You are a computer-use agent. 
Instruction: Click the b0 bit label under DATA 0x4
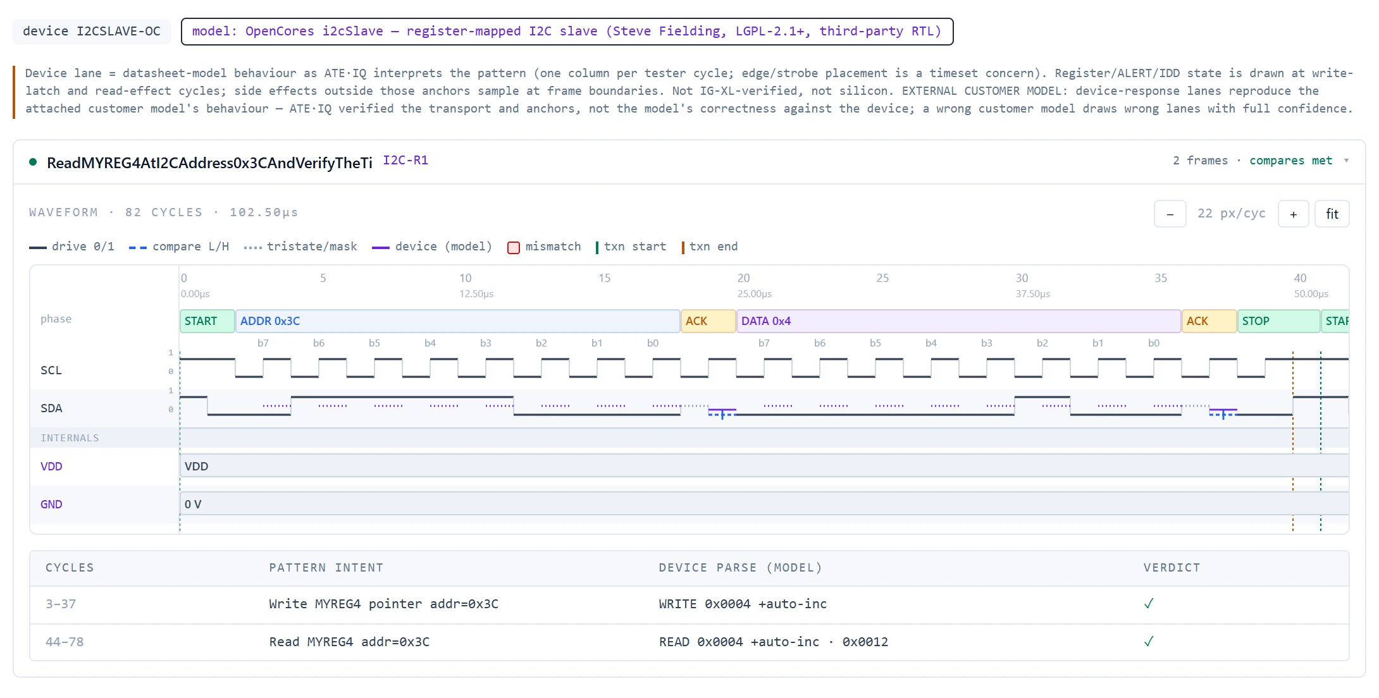[x=1154, y=343]
